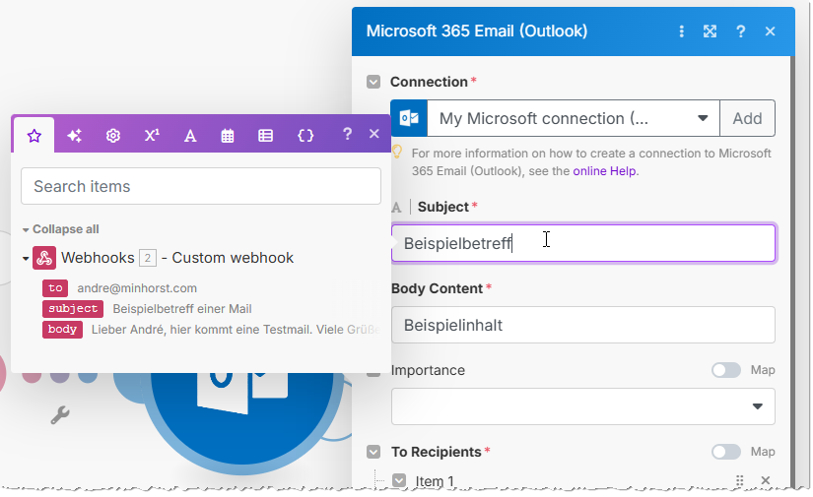Click the mapping panel help question mark

coord(347,135)
